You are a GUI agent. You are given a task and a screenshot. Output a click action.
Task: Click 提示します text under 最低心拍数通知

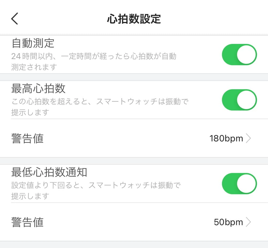30,196
